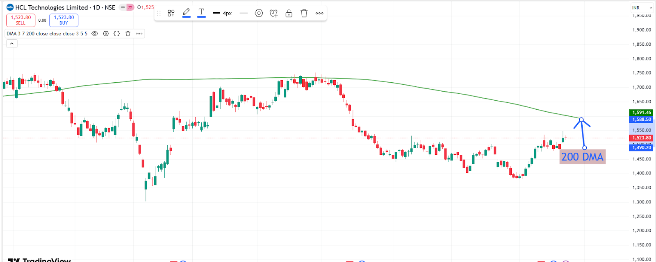Image resolution: width=656 pixels, height=262 pixels.
Task: View DMA indicator source code
Action: pos(117,34)
